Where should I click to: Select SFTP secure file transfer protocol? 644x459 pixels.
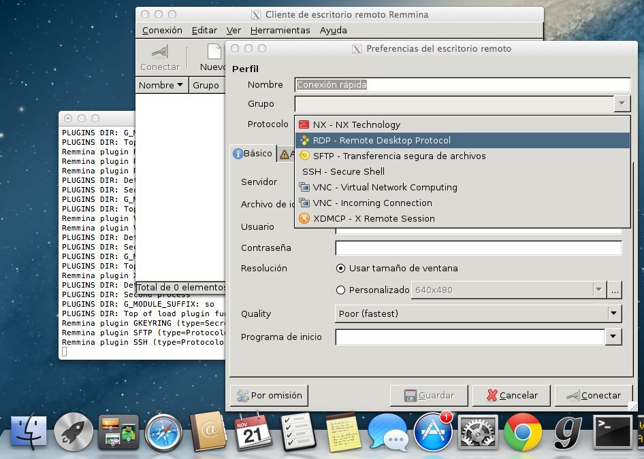[x=462, y=156]
